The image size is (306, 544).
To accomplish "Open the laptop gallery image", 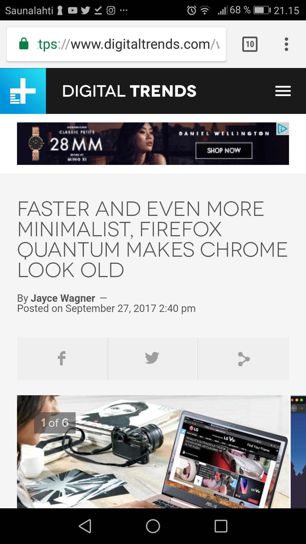I will pyautogui.click(x=153, y=452).
